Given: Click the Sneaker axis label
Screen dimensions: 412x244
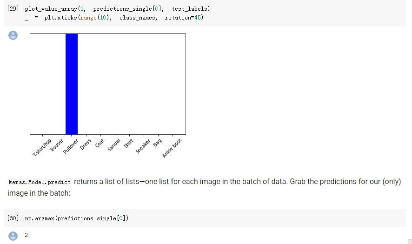Looking at the screenshot, I should [143, 146].
